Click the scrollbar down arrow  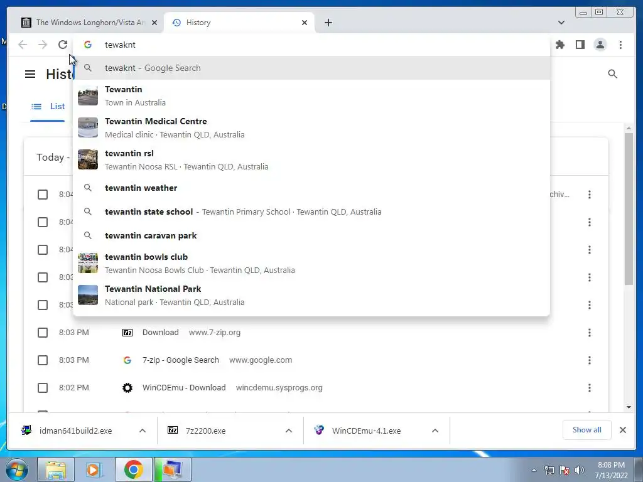pyautogui.click(x=629, y=407)
